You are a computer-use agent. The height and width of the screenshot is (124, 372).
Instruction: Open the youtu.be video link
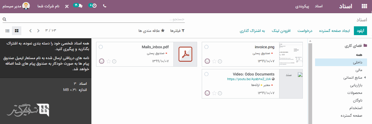pos(248,79)
